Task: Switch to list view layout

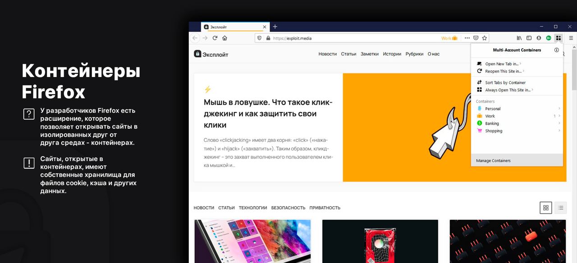Action: [560, 208]
